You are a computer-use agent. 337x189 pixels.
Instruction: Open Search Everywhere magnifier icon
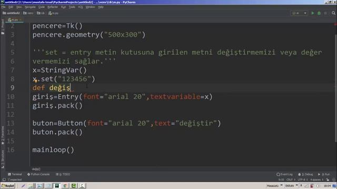click(x=333, y=13)
